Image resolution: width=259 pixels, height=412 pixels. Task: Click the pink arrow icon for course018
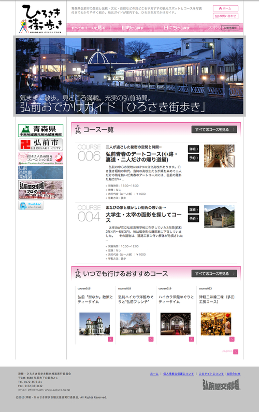coord(151,339)
